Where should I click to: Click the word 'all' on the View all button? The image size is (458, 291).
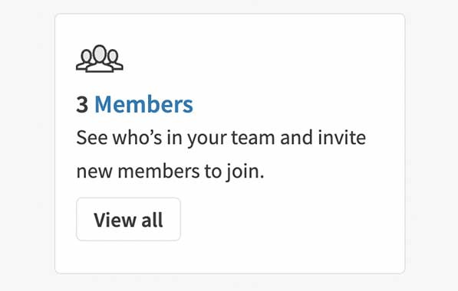152,220
